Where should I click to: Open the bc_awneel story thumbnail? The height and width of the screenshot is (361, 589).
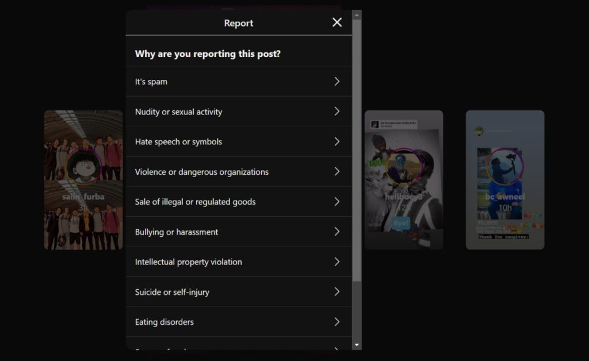click(x=505, y=180)
